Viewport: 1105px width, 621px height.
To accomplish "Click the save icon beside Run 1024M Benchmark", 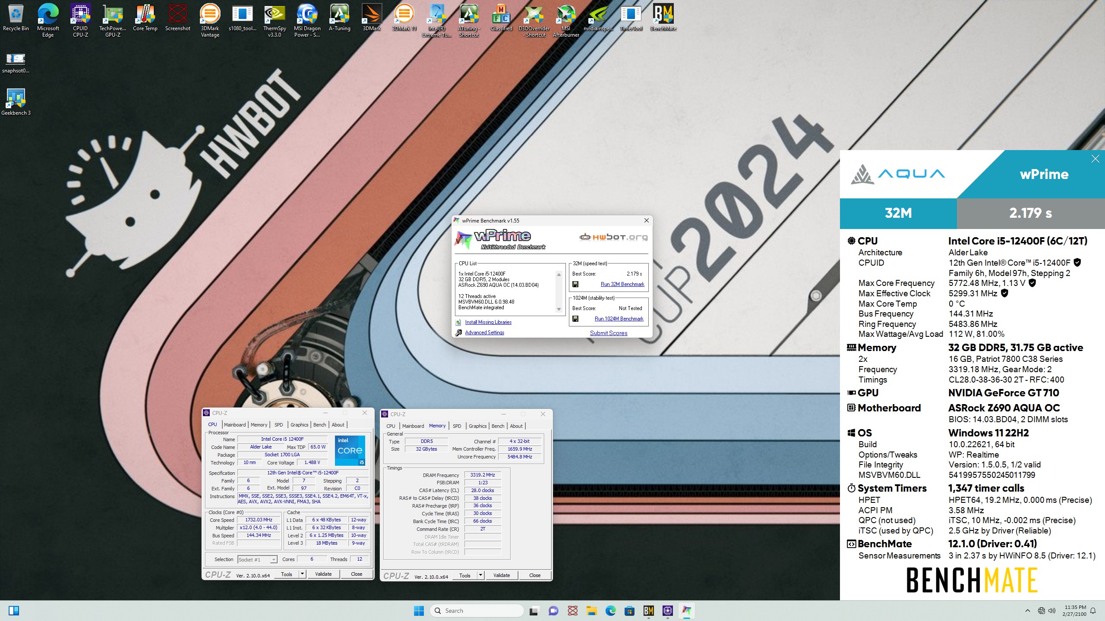I will coord(575,319).
